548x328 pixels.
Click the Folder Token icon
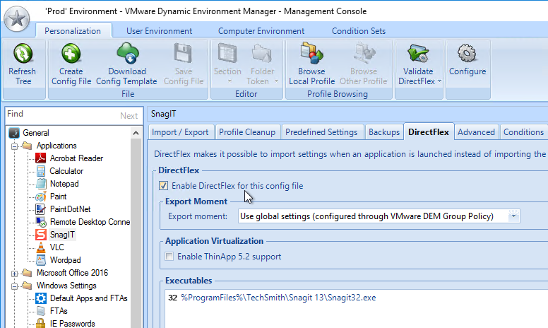click(262, 53)
